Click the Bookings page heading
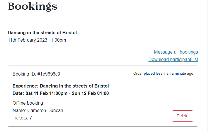 click(x=33, y=6)
